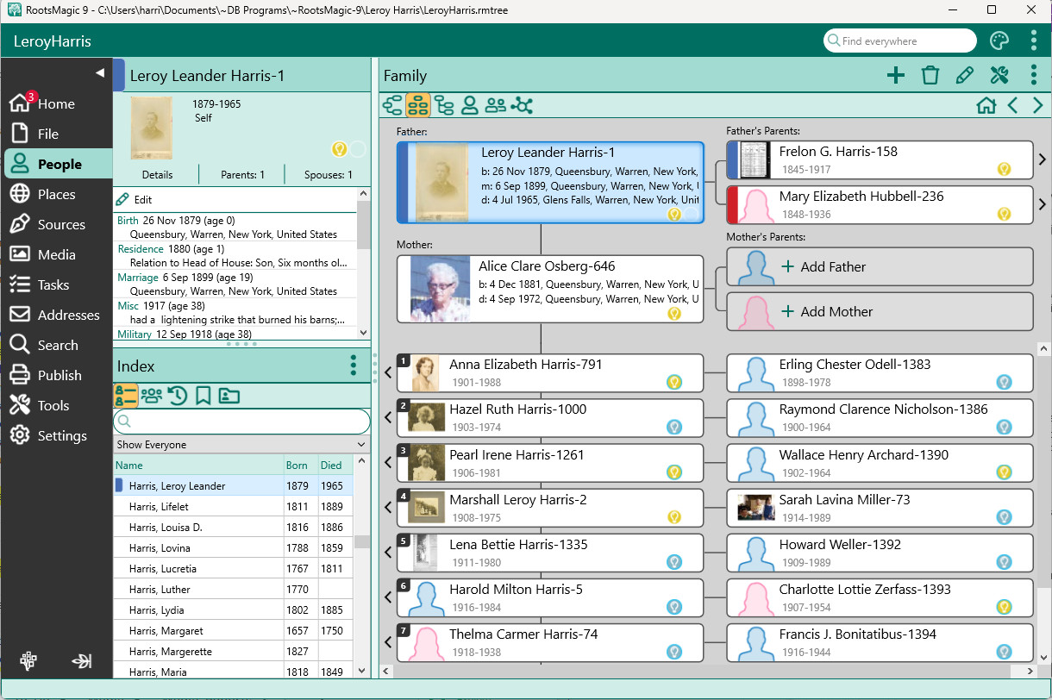Click the pencil edit icon in Family header
Screen dimensions: 1052x700
[x=964, y=76]
